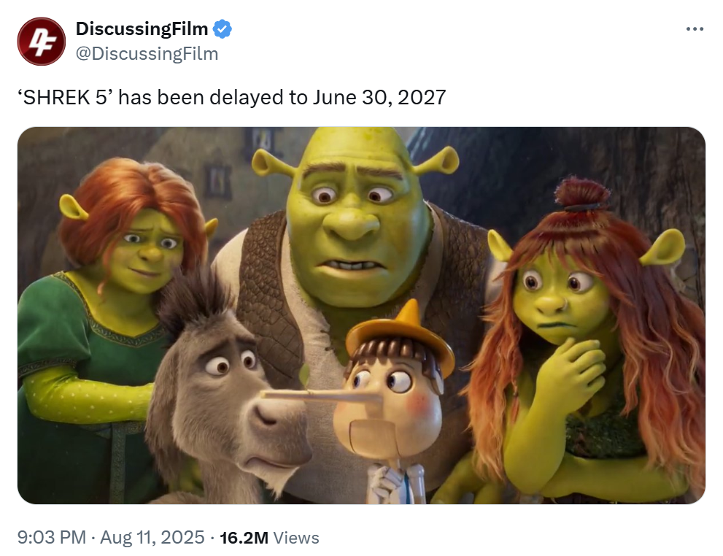View the 16.2M Views analytics

[269, 538]
